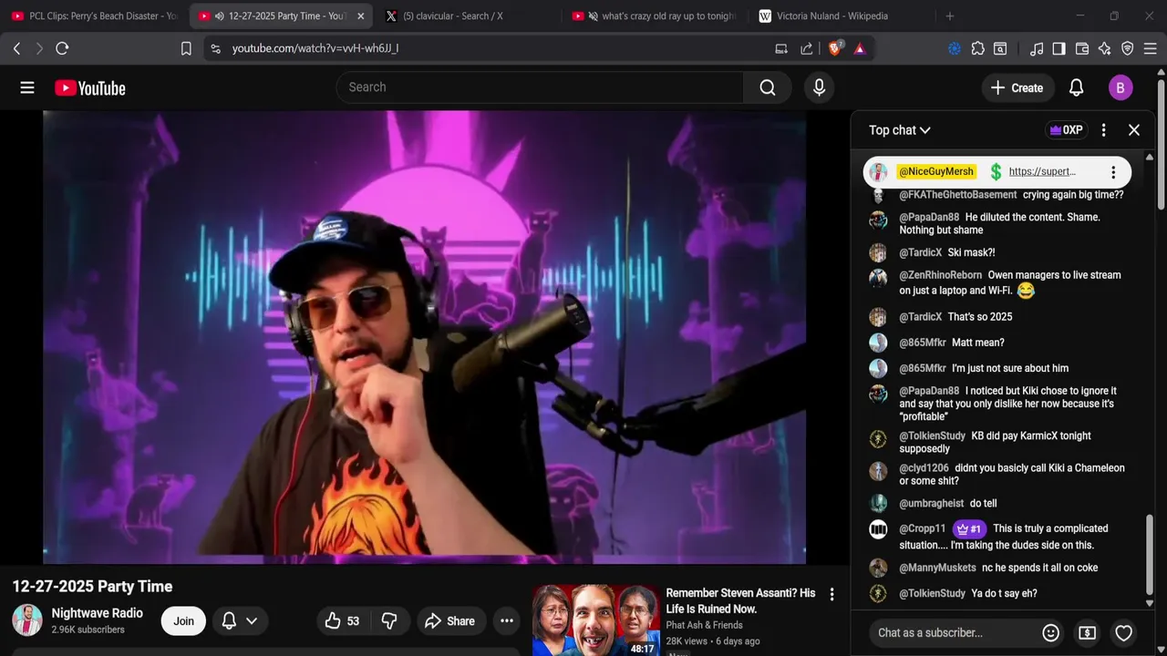
Task: Share this page from the address bar
Action: click(807, 48)
